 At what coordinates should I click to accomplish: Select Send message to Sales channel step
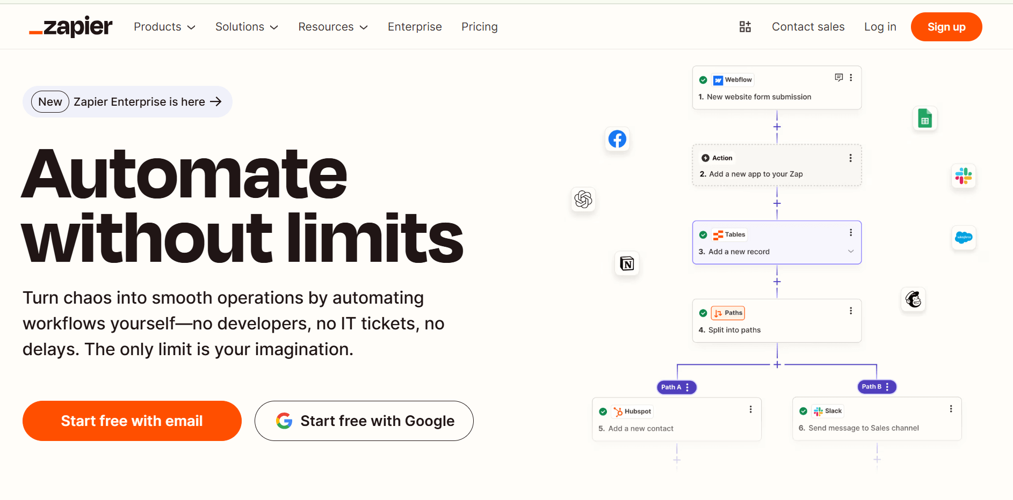(877, 419)
